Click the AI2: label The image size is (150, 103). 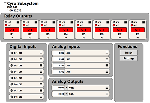click(x=69, y=59)
